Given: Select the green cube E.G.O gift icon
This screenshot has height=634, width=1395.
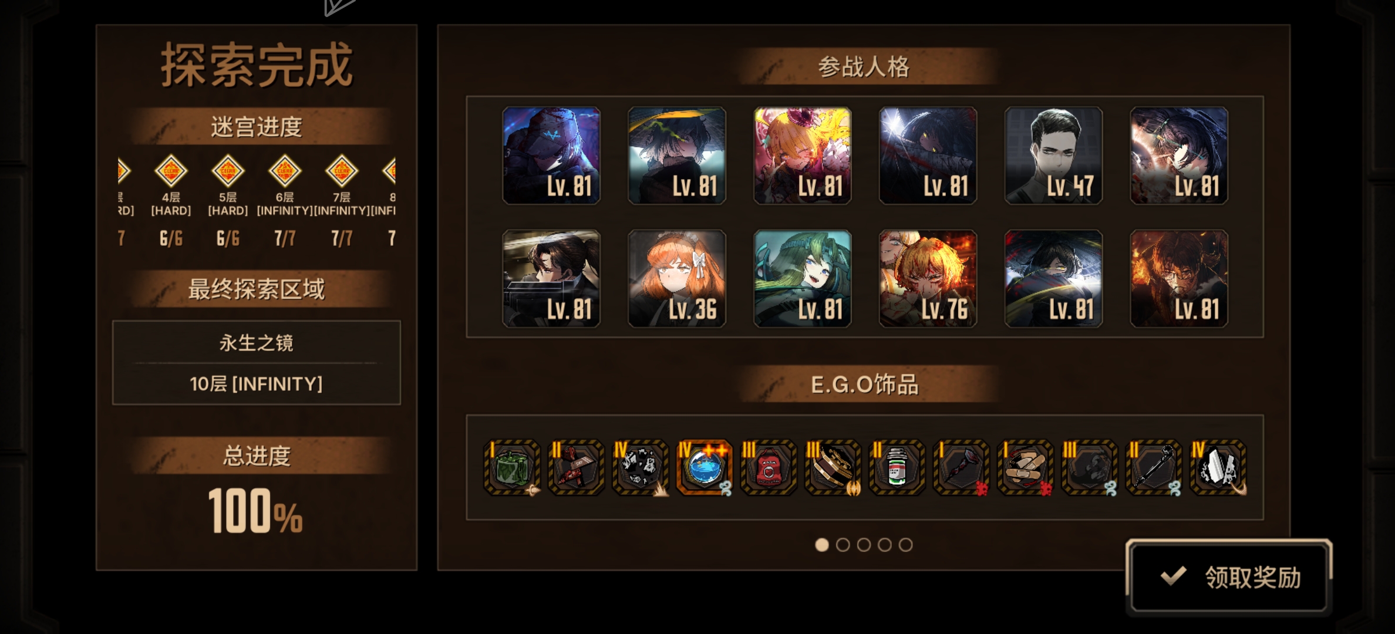Looking at the screenshot, I should coord(512,468).
